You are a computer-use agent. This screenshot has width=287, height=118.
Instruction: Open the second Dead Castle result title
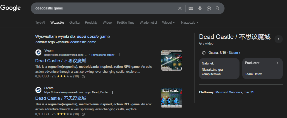(61, 98)
